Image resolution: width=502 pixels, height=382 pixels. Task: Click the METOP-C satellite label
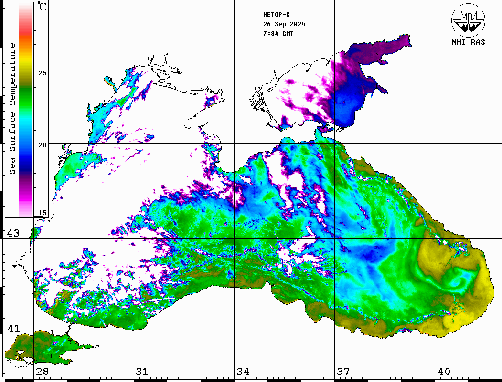tap(277, 15)
